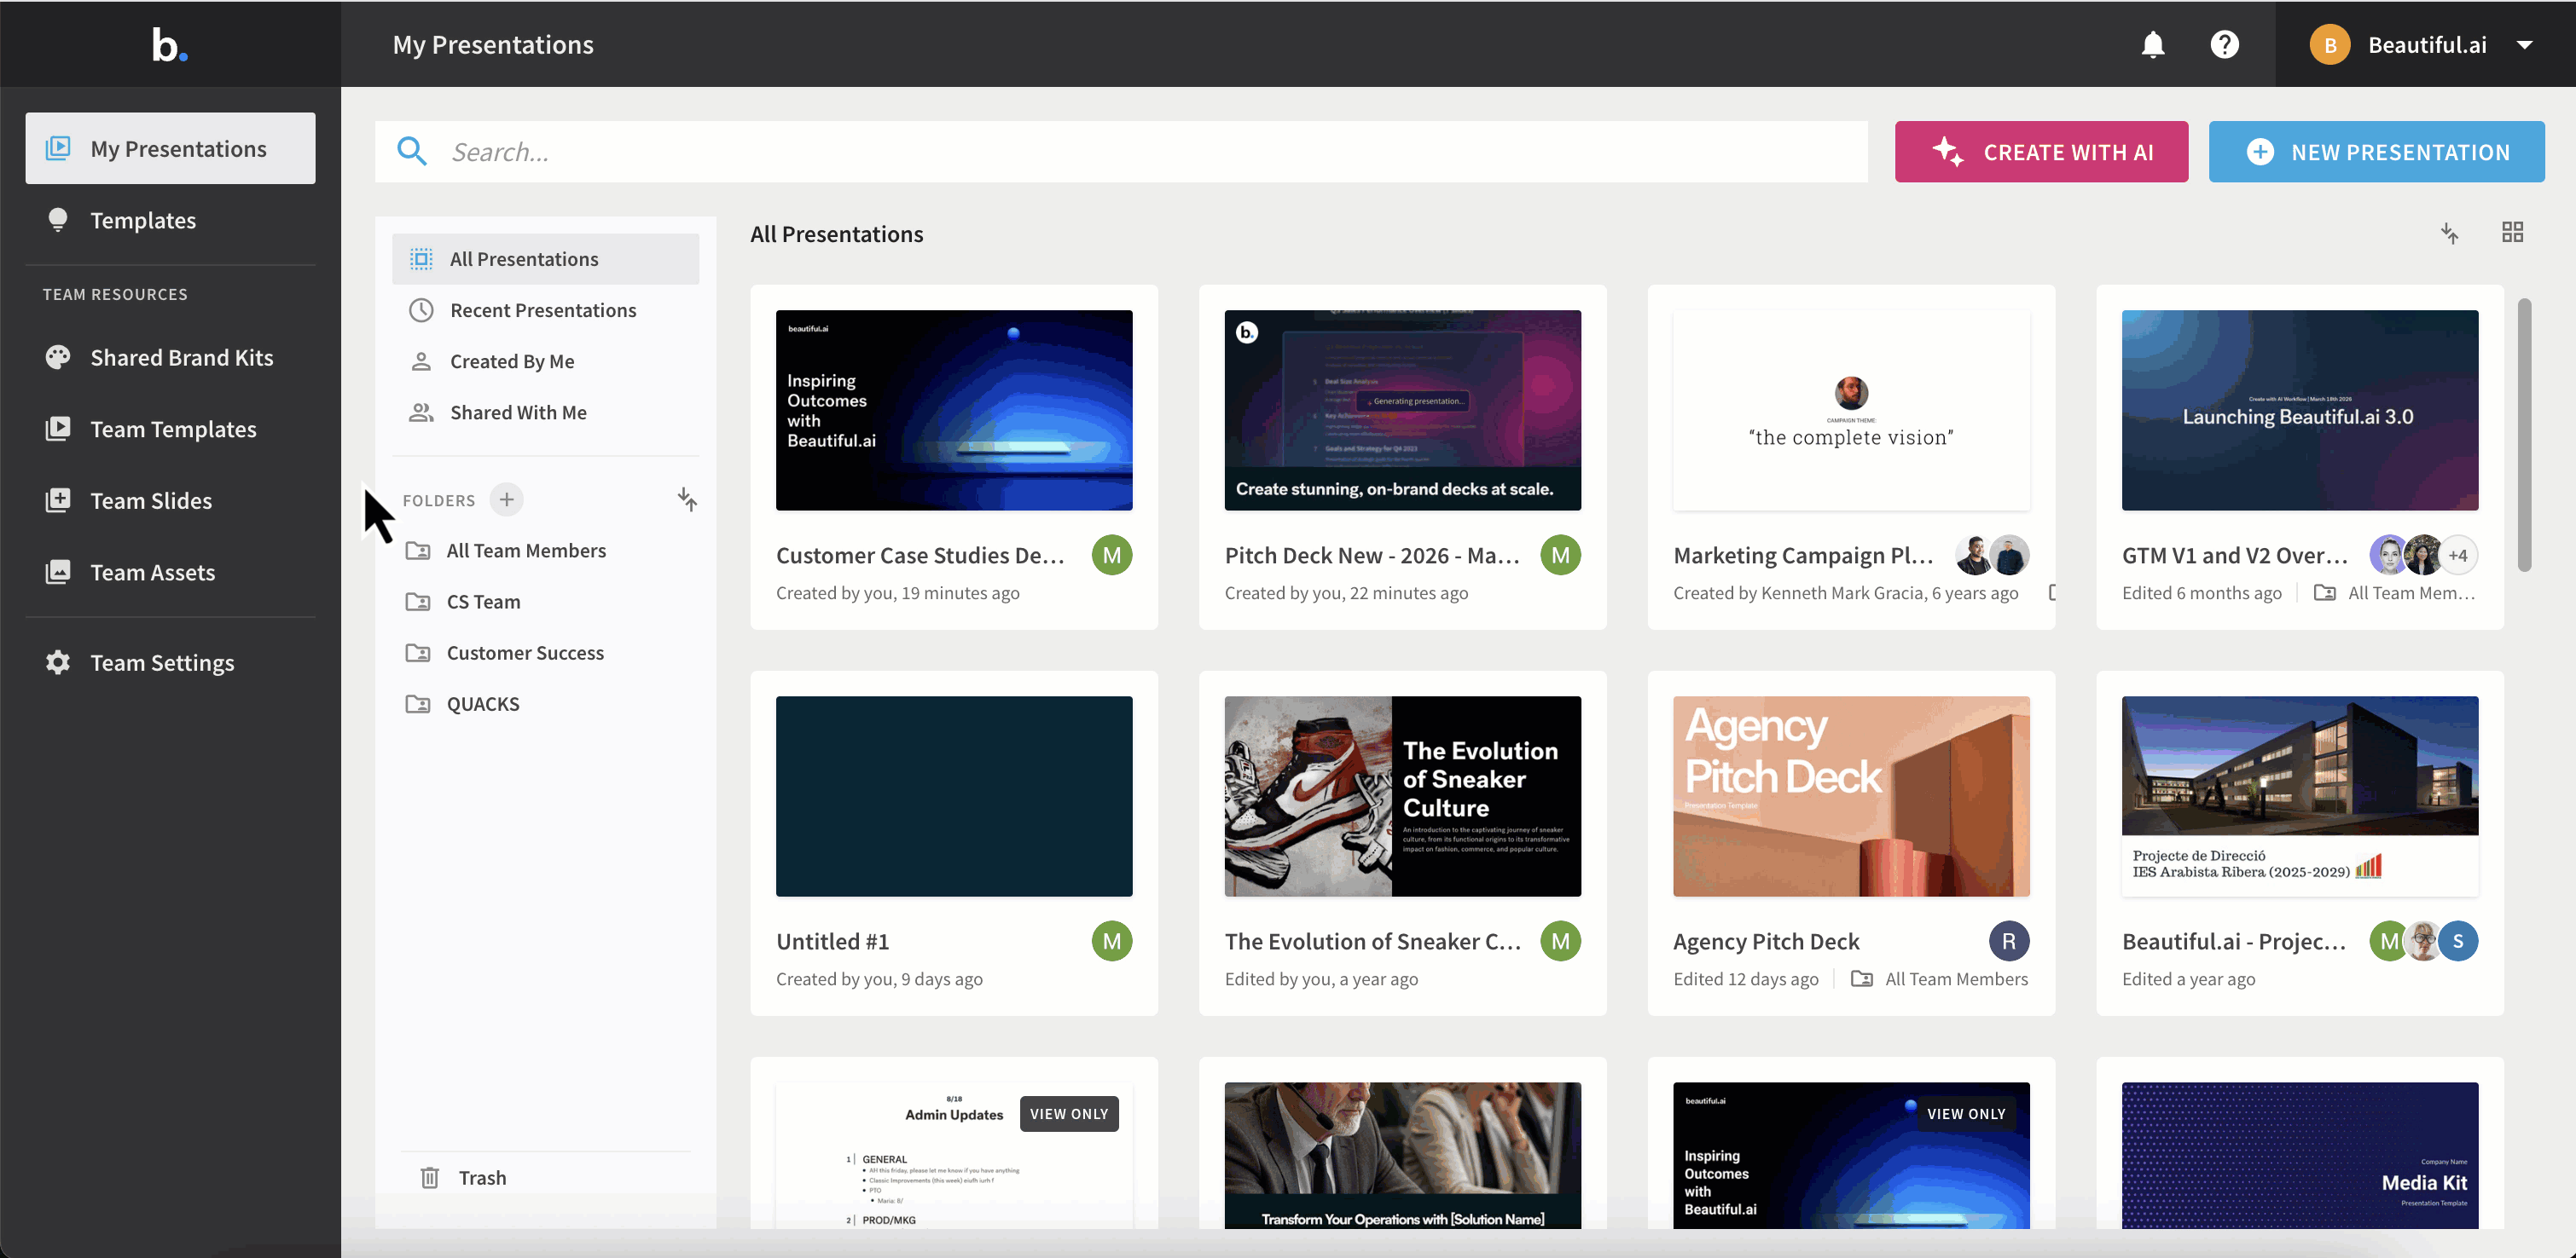This screenshot has width=2576, height=1258.
Task: Open Untitled #1 thumbnail
Action: (x=954, y=796)
